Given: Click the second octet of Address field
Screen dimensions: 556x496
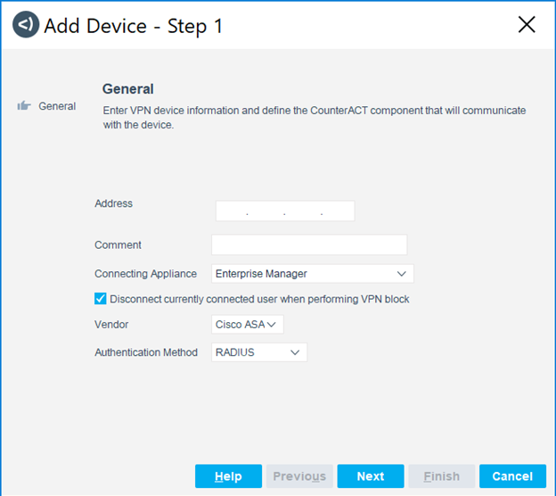Looking at the screenshot, I should [266, 211].
